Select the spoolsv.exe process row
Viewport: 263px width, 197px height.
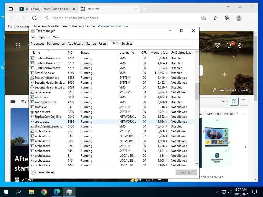pyautogui.click(x=112, y=112)
